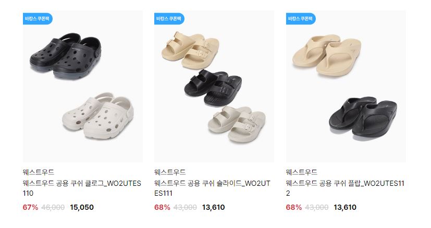This screenshot has width=431, height=228.
Task: Click the ivory slide sandals image
Action: 237,124
